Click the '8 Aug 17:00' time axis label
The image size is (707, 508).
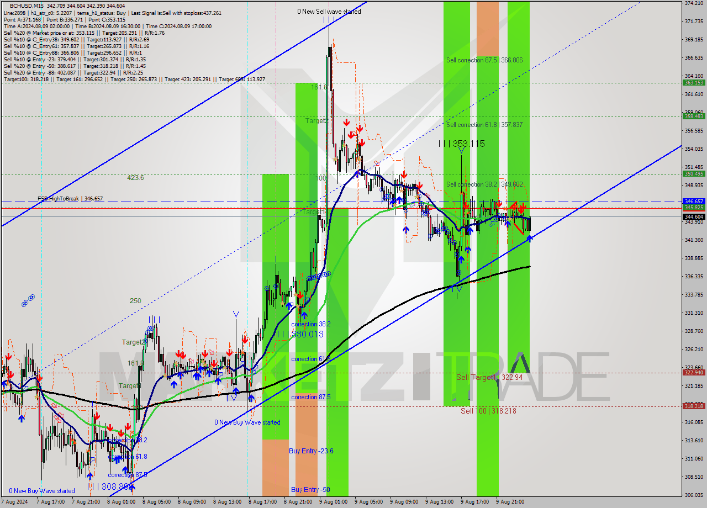[264, 502]
